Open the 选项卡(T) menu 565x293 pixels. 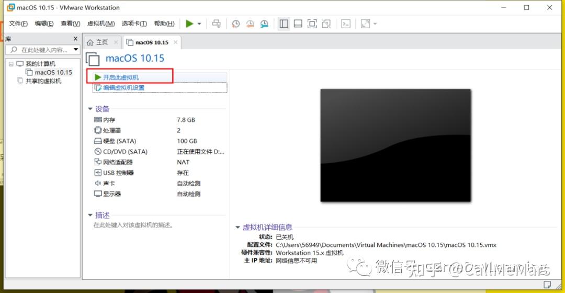pyautogui.click(x=134, y=24)
